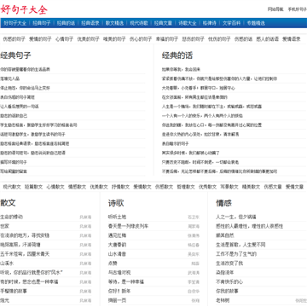The image size is (307, 307).
Task: Open the 现代散文 sub-category link
Action: 12,187
